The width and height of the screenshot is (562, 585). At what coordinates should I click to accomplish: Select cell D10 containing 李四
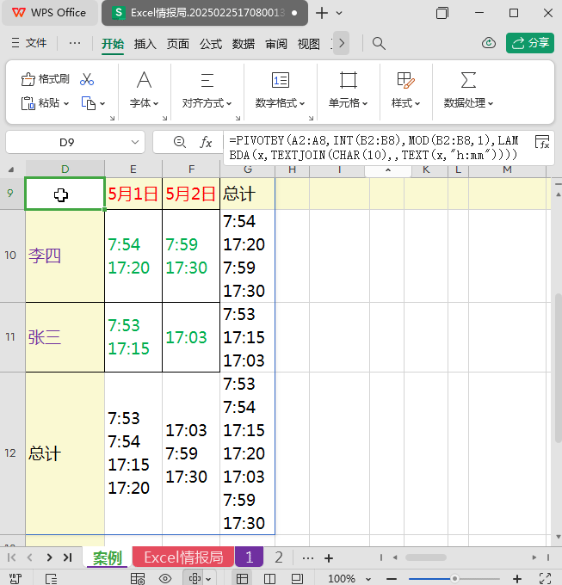pyautogui.click(x=65, y=256)
